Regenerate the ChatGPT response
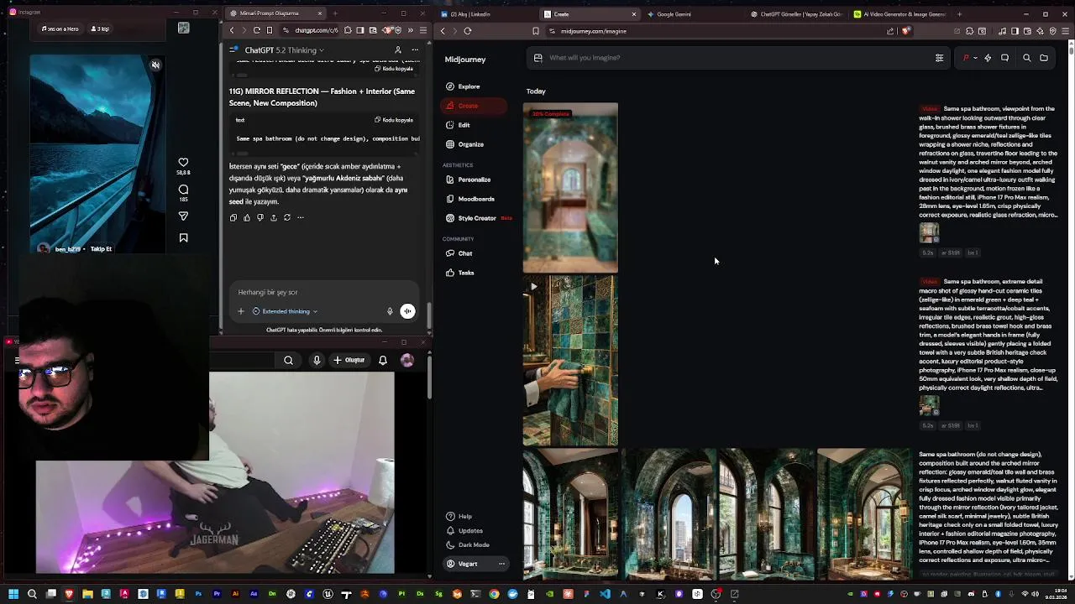 (287, 217)
